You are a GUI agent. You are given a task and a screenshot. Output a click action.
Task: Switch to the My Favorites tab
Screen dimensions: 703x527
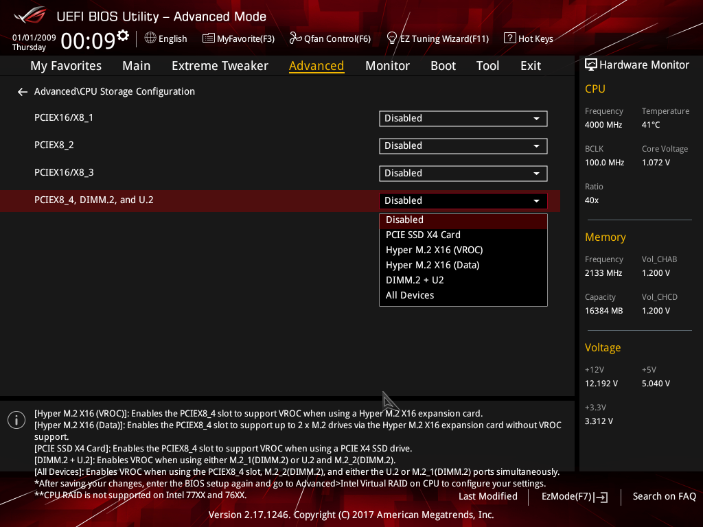(x=66, y=66)
